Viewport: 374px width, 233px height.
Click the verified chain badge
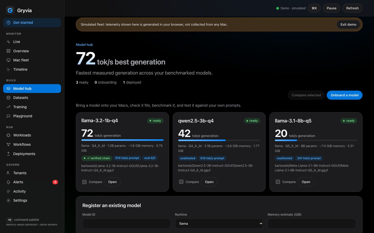click(97, 158)
